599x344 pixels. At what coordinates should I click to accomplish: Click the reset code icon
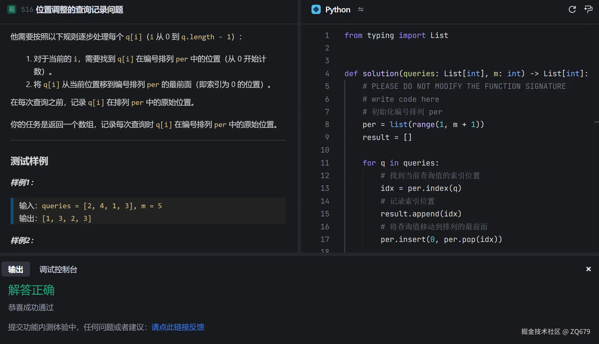point(572,9)
